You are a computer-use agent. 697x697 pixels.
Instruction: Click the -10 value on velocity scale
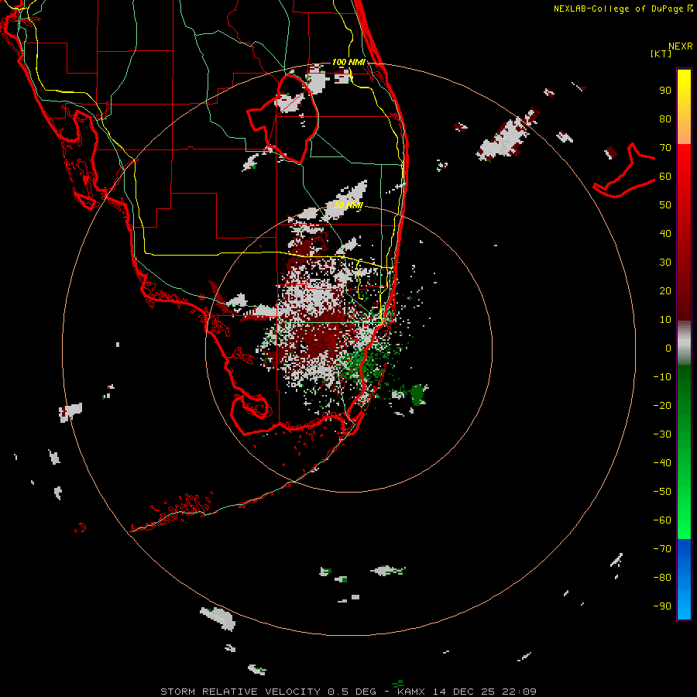pos(662,377)
